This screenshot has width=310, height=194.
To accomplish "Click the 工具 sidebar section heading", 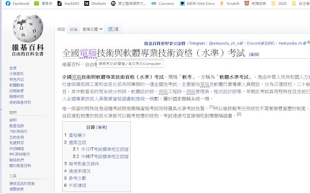I will pos(13,176).
